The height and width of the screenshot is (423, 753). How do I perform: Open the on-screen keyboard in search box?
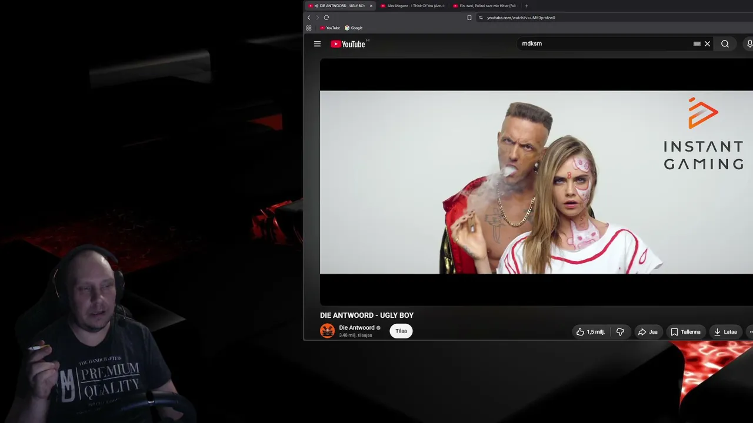(697, 43)
